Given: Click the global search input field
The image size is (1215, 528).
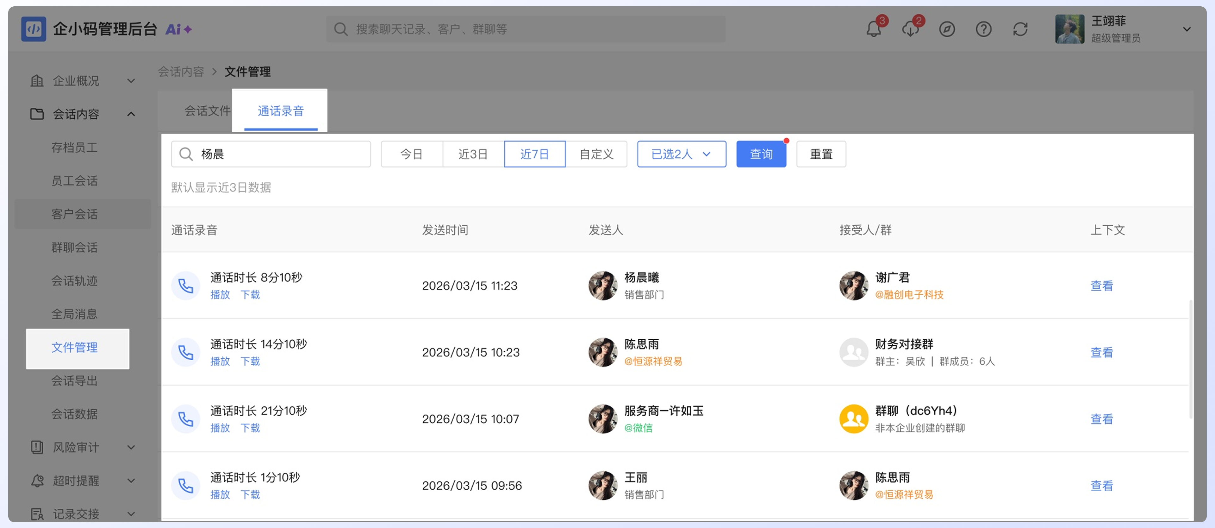Looking at the screenshot, I should pyautogui.click(x=526, y=29).
